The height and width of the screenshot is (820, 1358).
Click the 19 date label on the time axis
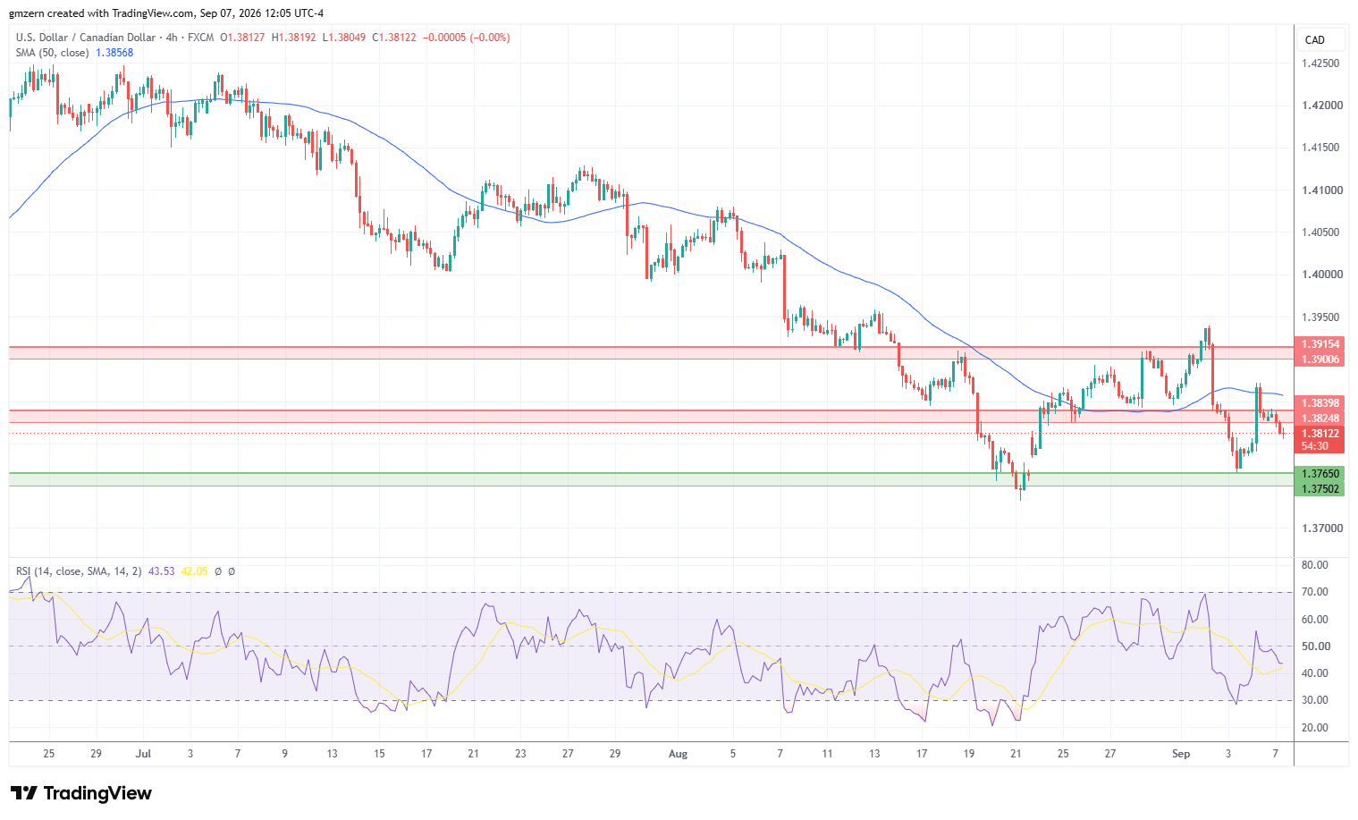[968, 754]
